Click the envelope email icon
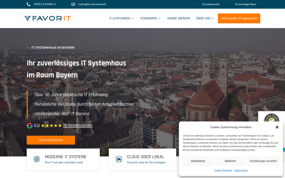This screenshot has height=178, width=285. coord(73,4)
